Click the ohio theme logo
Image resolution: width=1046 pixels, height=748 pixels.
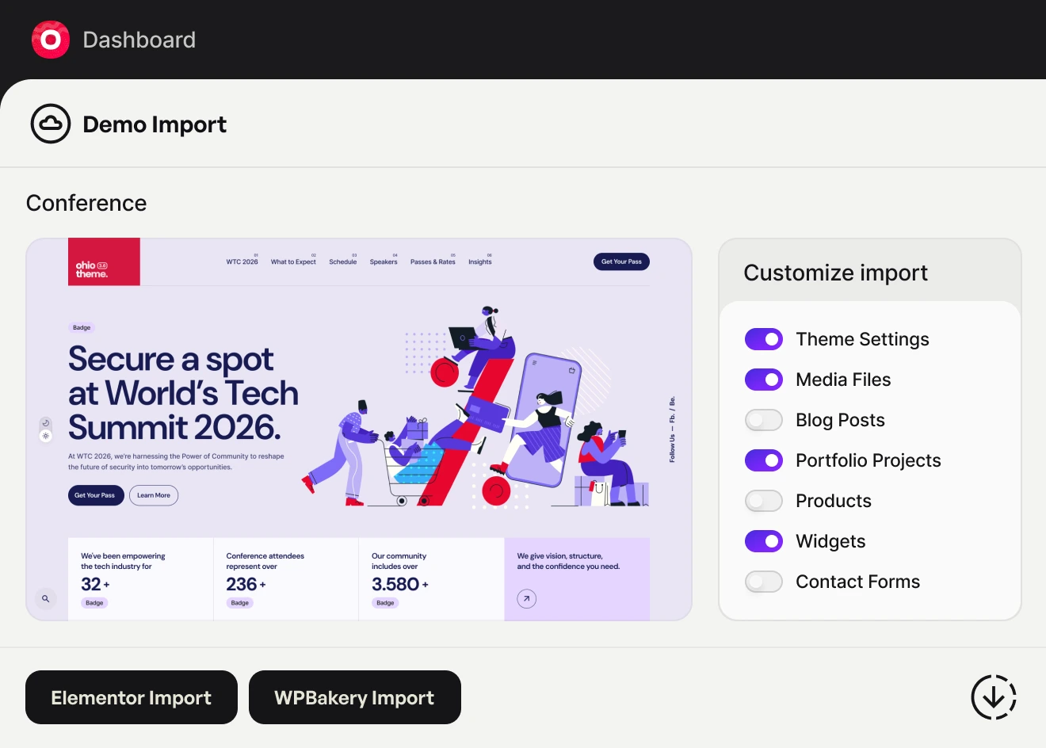(104, 262)
